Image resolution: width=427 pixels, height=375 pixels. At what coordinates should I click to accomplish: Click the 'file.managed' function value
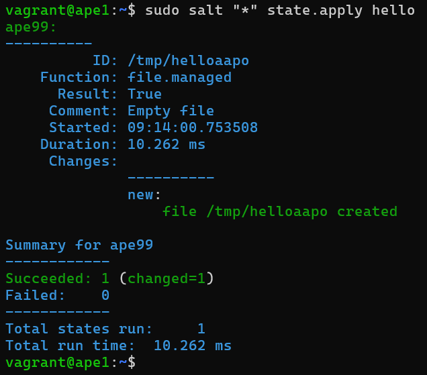pos(179,77)
